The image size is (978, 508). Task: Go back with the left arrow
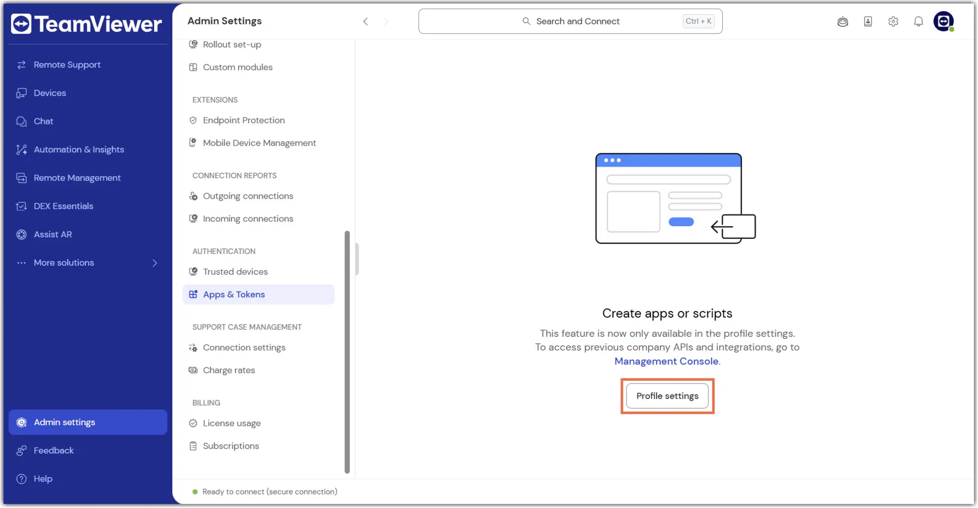pos(366,21)
